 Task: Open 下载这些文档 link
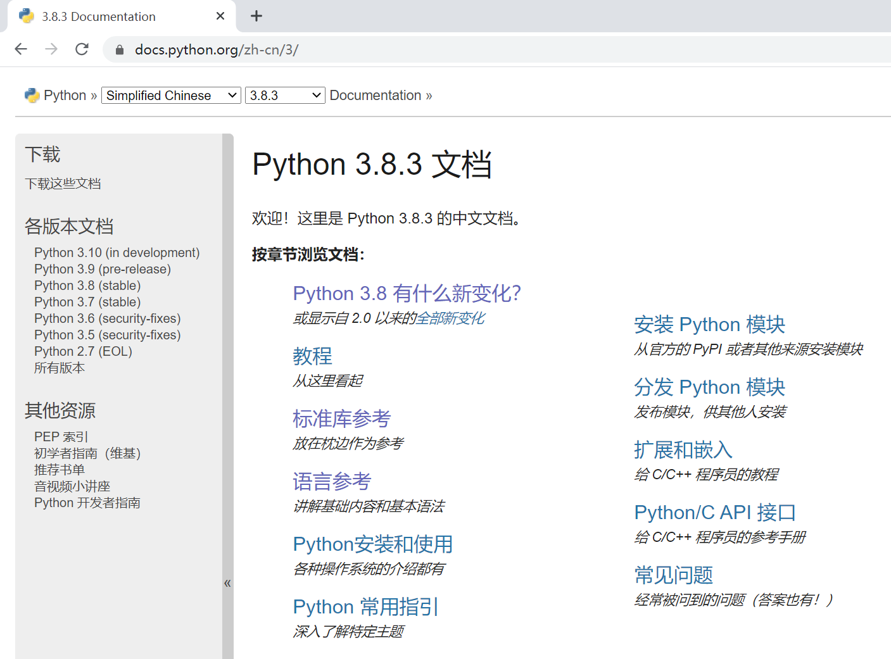(63, 184)
